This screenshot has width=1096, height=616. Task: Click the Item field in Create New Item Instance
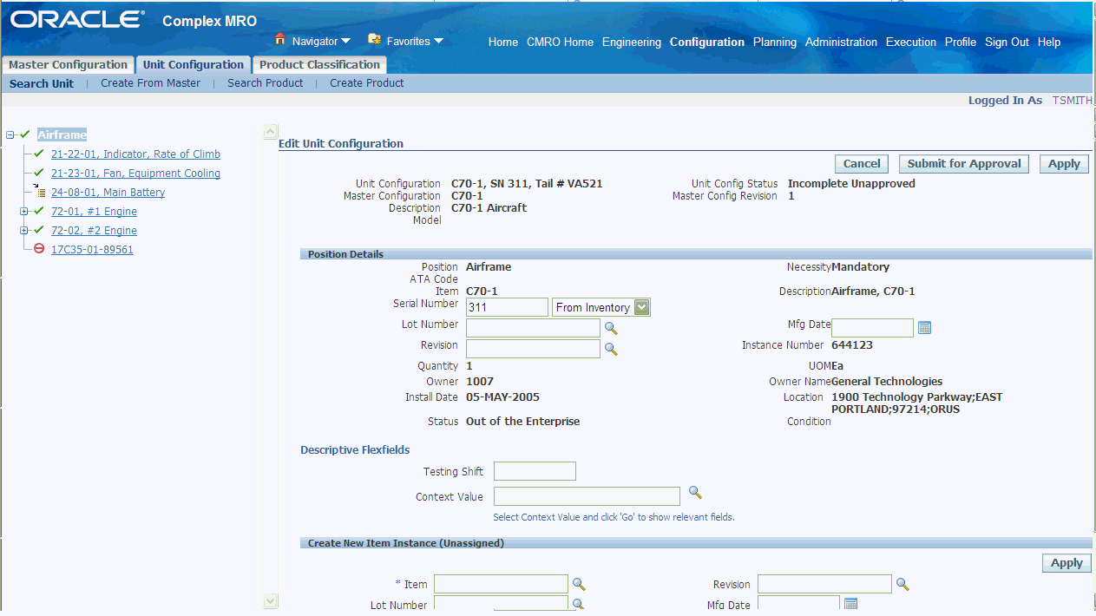pos(501,584)
